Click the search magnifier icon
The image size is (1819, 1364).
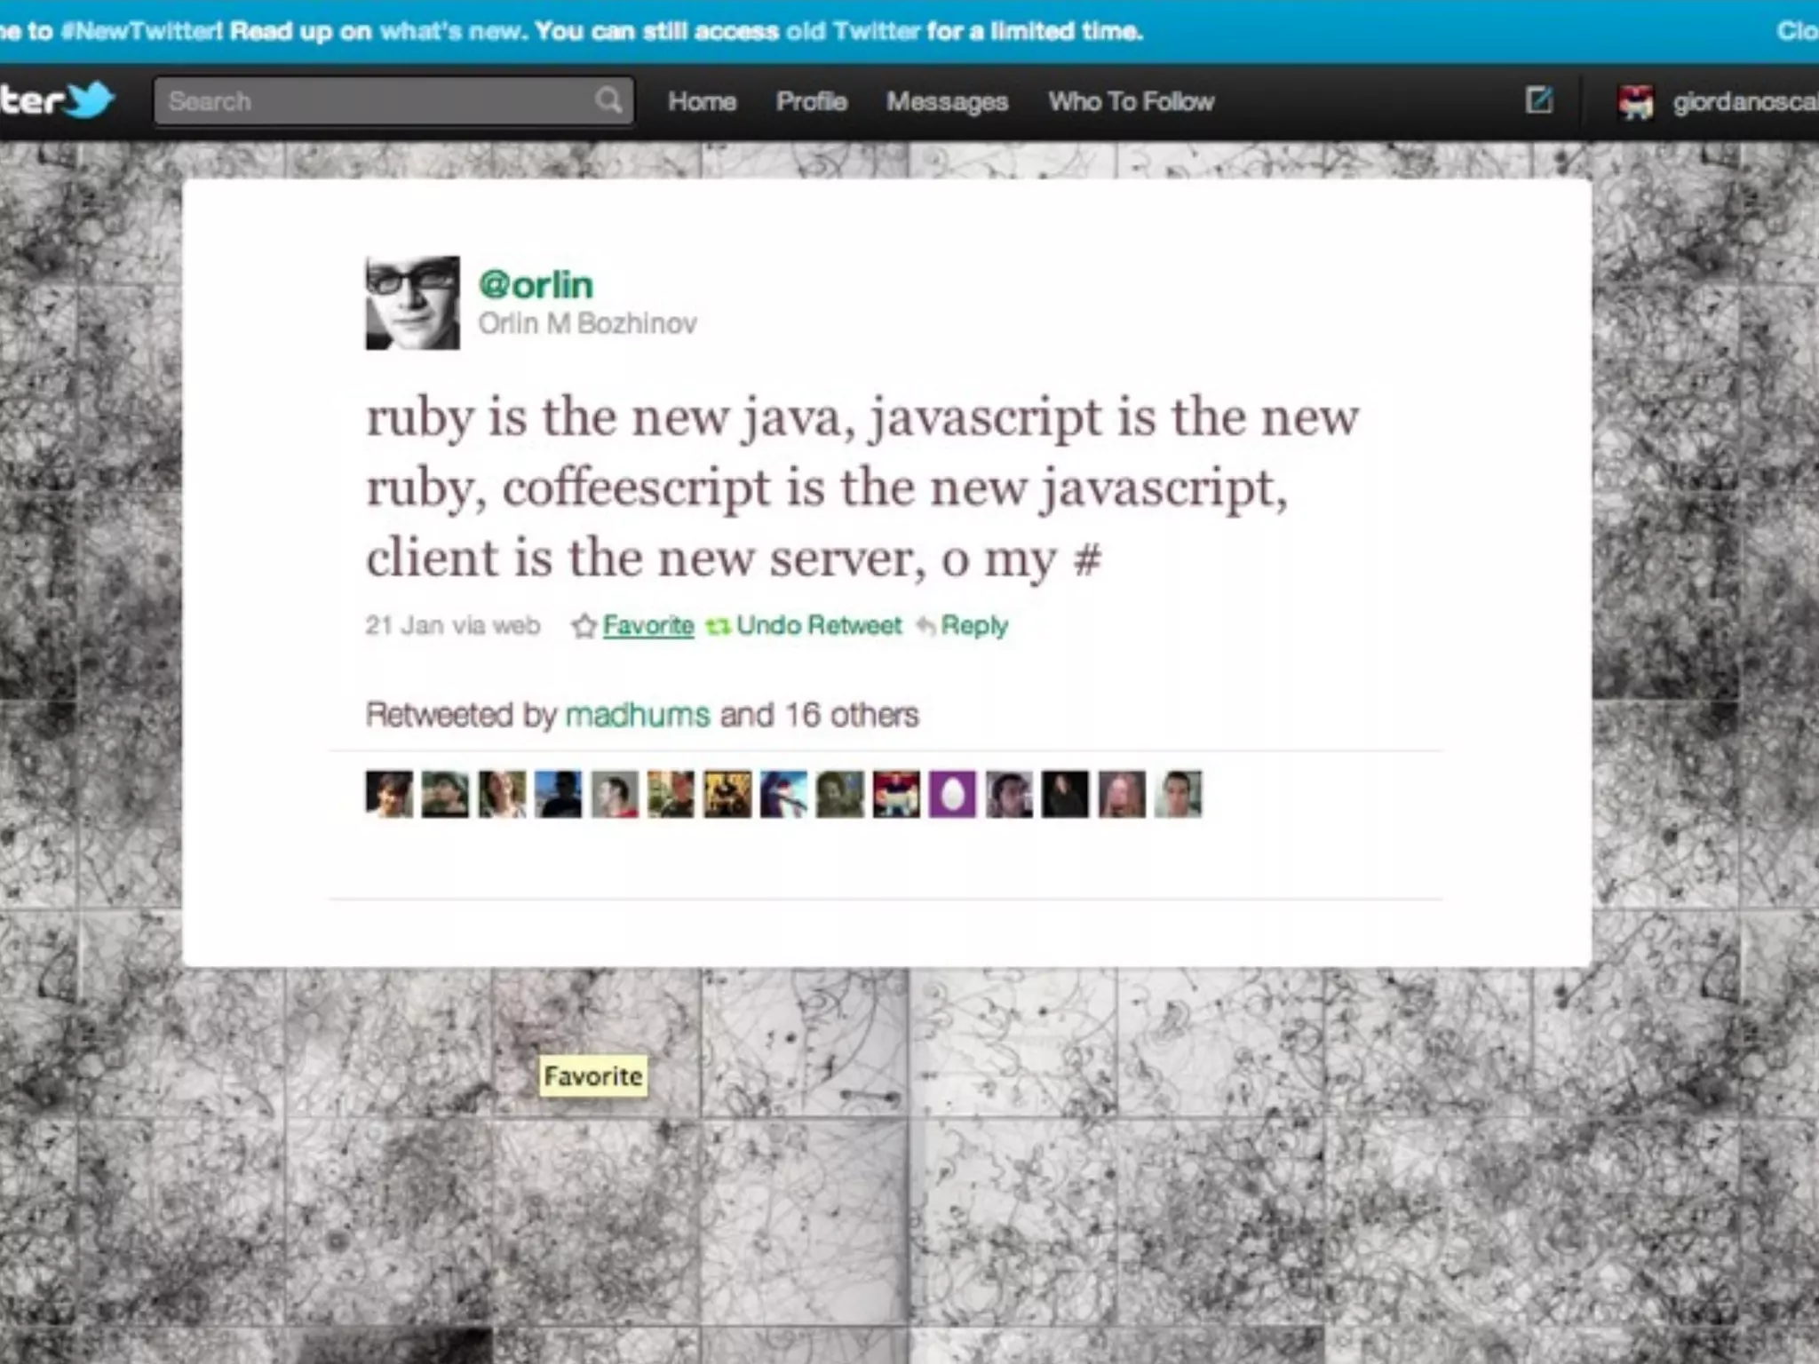pos(608,99)
